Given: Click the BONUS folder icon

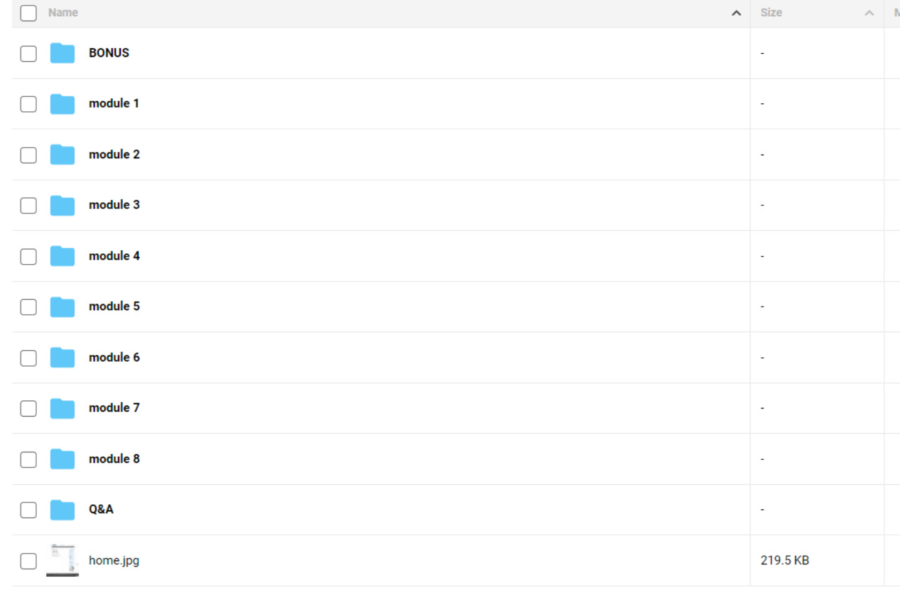Looking at the screenshot, I should coord(63,53).
